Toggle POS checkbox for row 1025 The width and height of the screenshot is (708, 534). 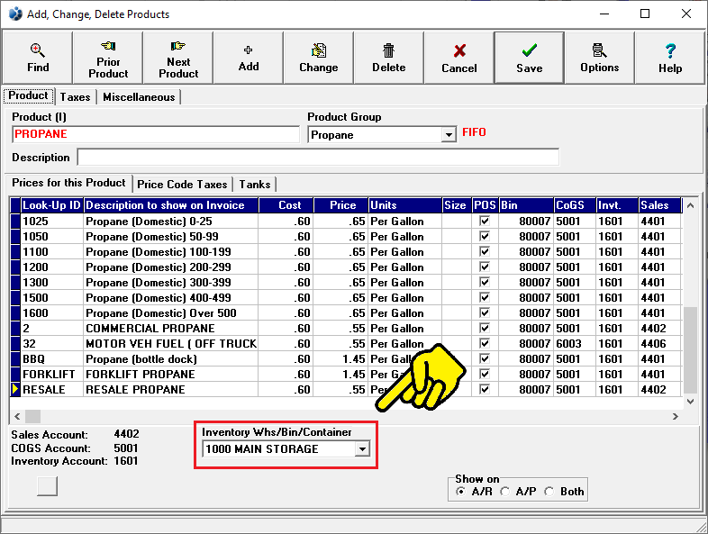(x=485, y=221)
